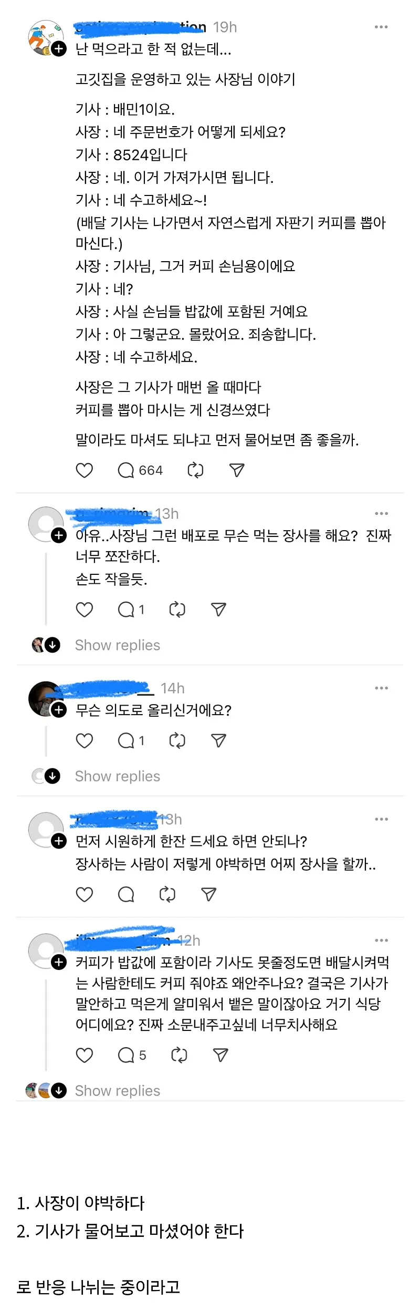Expand replies under the first comment
The height and width of the screenshot is (1311, 420).
117,645
